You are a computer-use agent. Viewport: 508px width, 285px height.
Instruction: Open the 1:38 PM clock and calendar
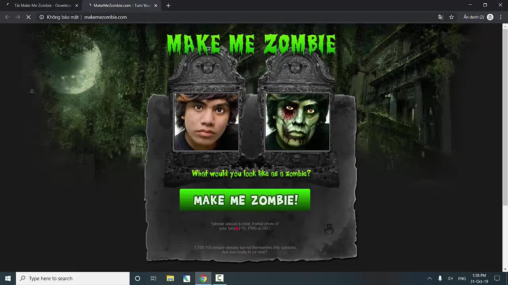click(x=479, y=278)
